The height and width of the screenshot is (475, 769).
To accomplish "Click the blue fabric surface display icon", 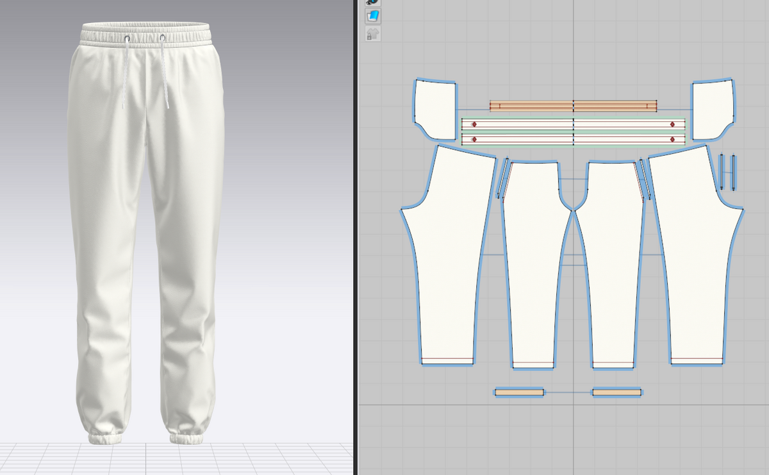I will point(373,16).
